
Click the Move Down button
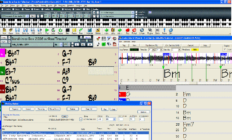pyautogui.click(x=54, y=109)
